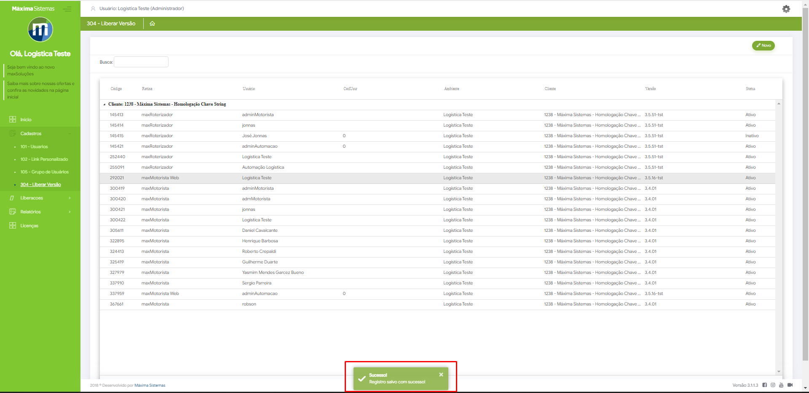809x393 pixels.
Task: Expand the Liberacoes sidebar menu
Action: 40,198
